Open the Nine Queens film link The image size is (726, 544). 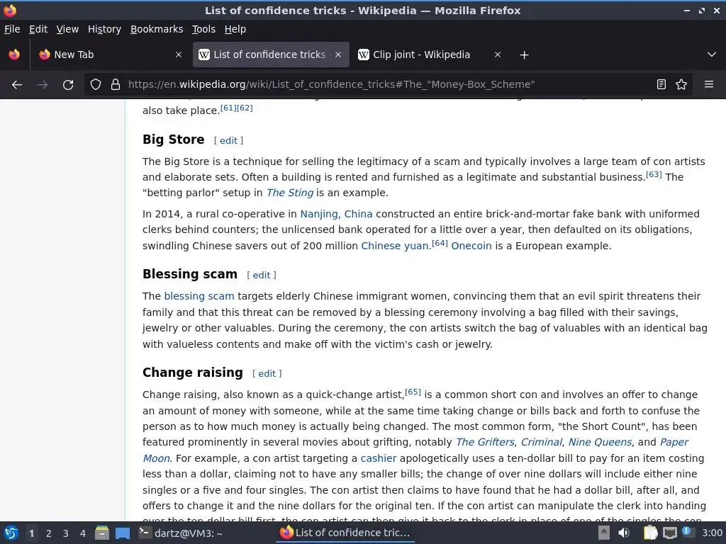[600, 442]
